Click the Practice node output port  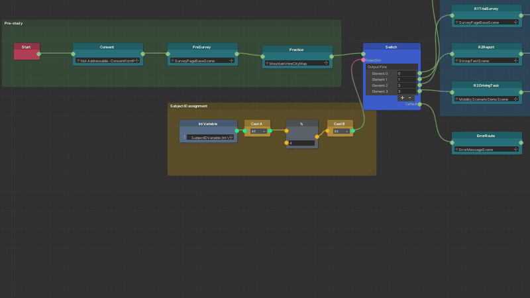332,56
